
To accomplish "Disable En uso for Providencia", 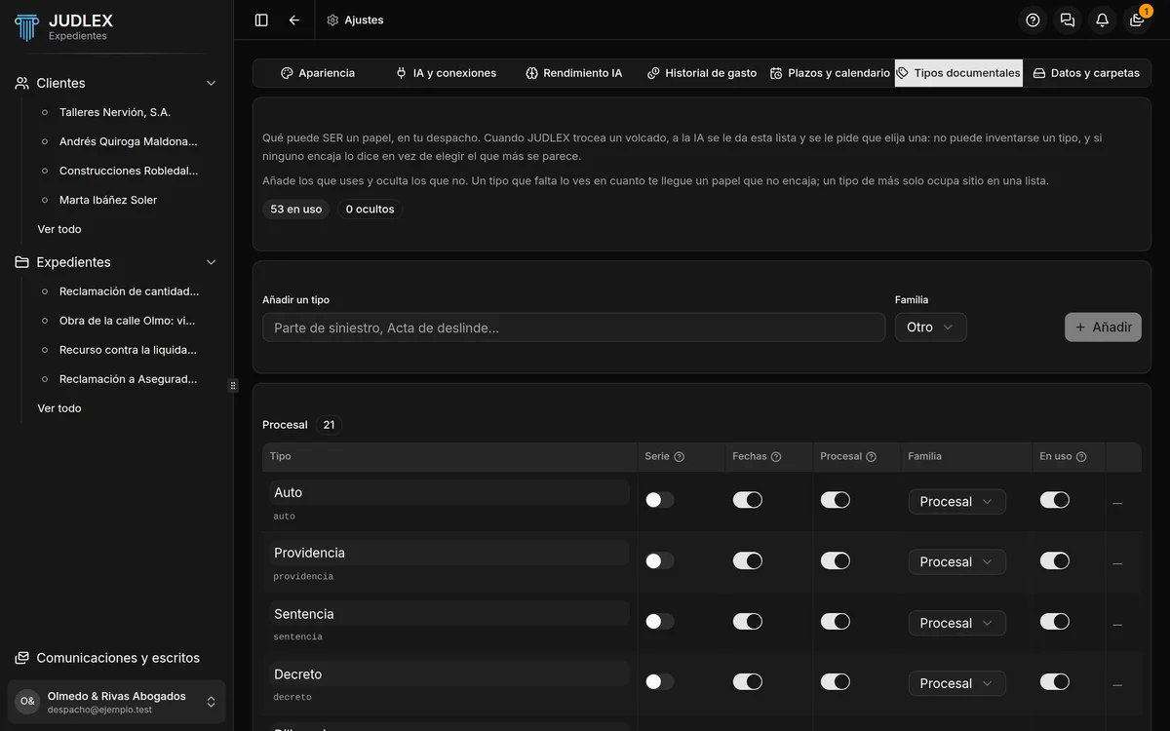I will click(x=1054, y=560).
